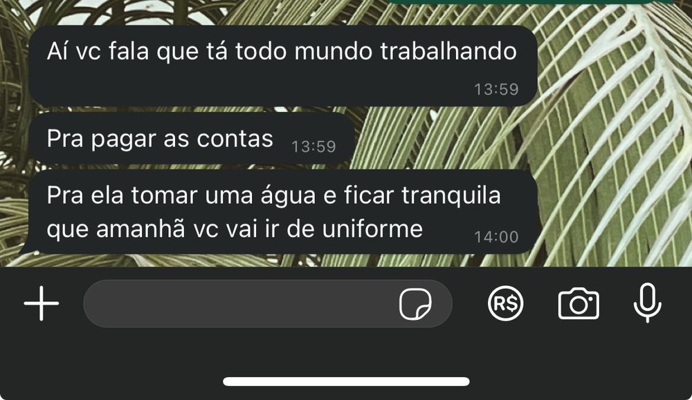The width and height of the screenshot is (692, 400).
Task: Tap the home indicator bar at bottom
Action: click(x=346, y=381)
